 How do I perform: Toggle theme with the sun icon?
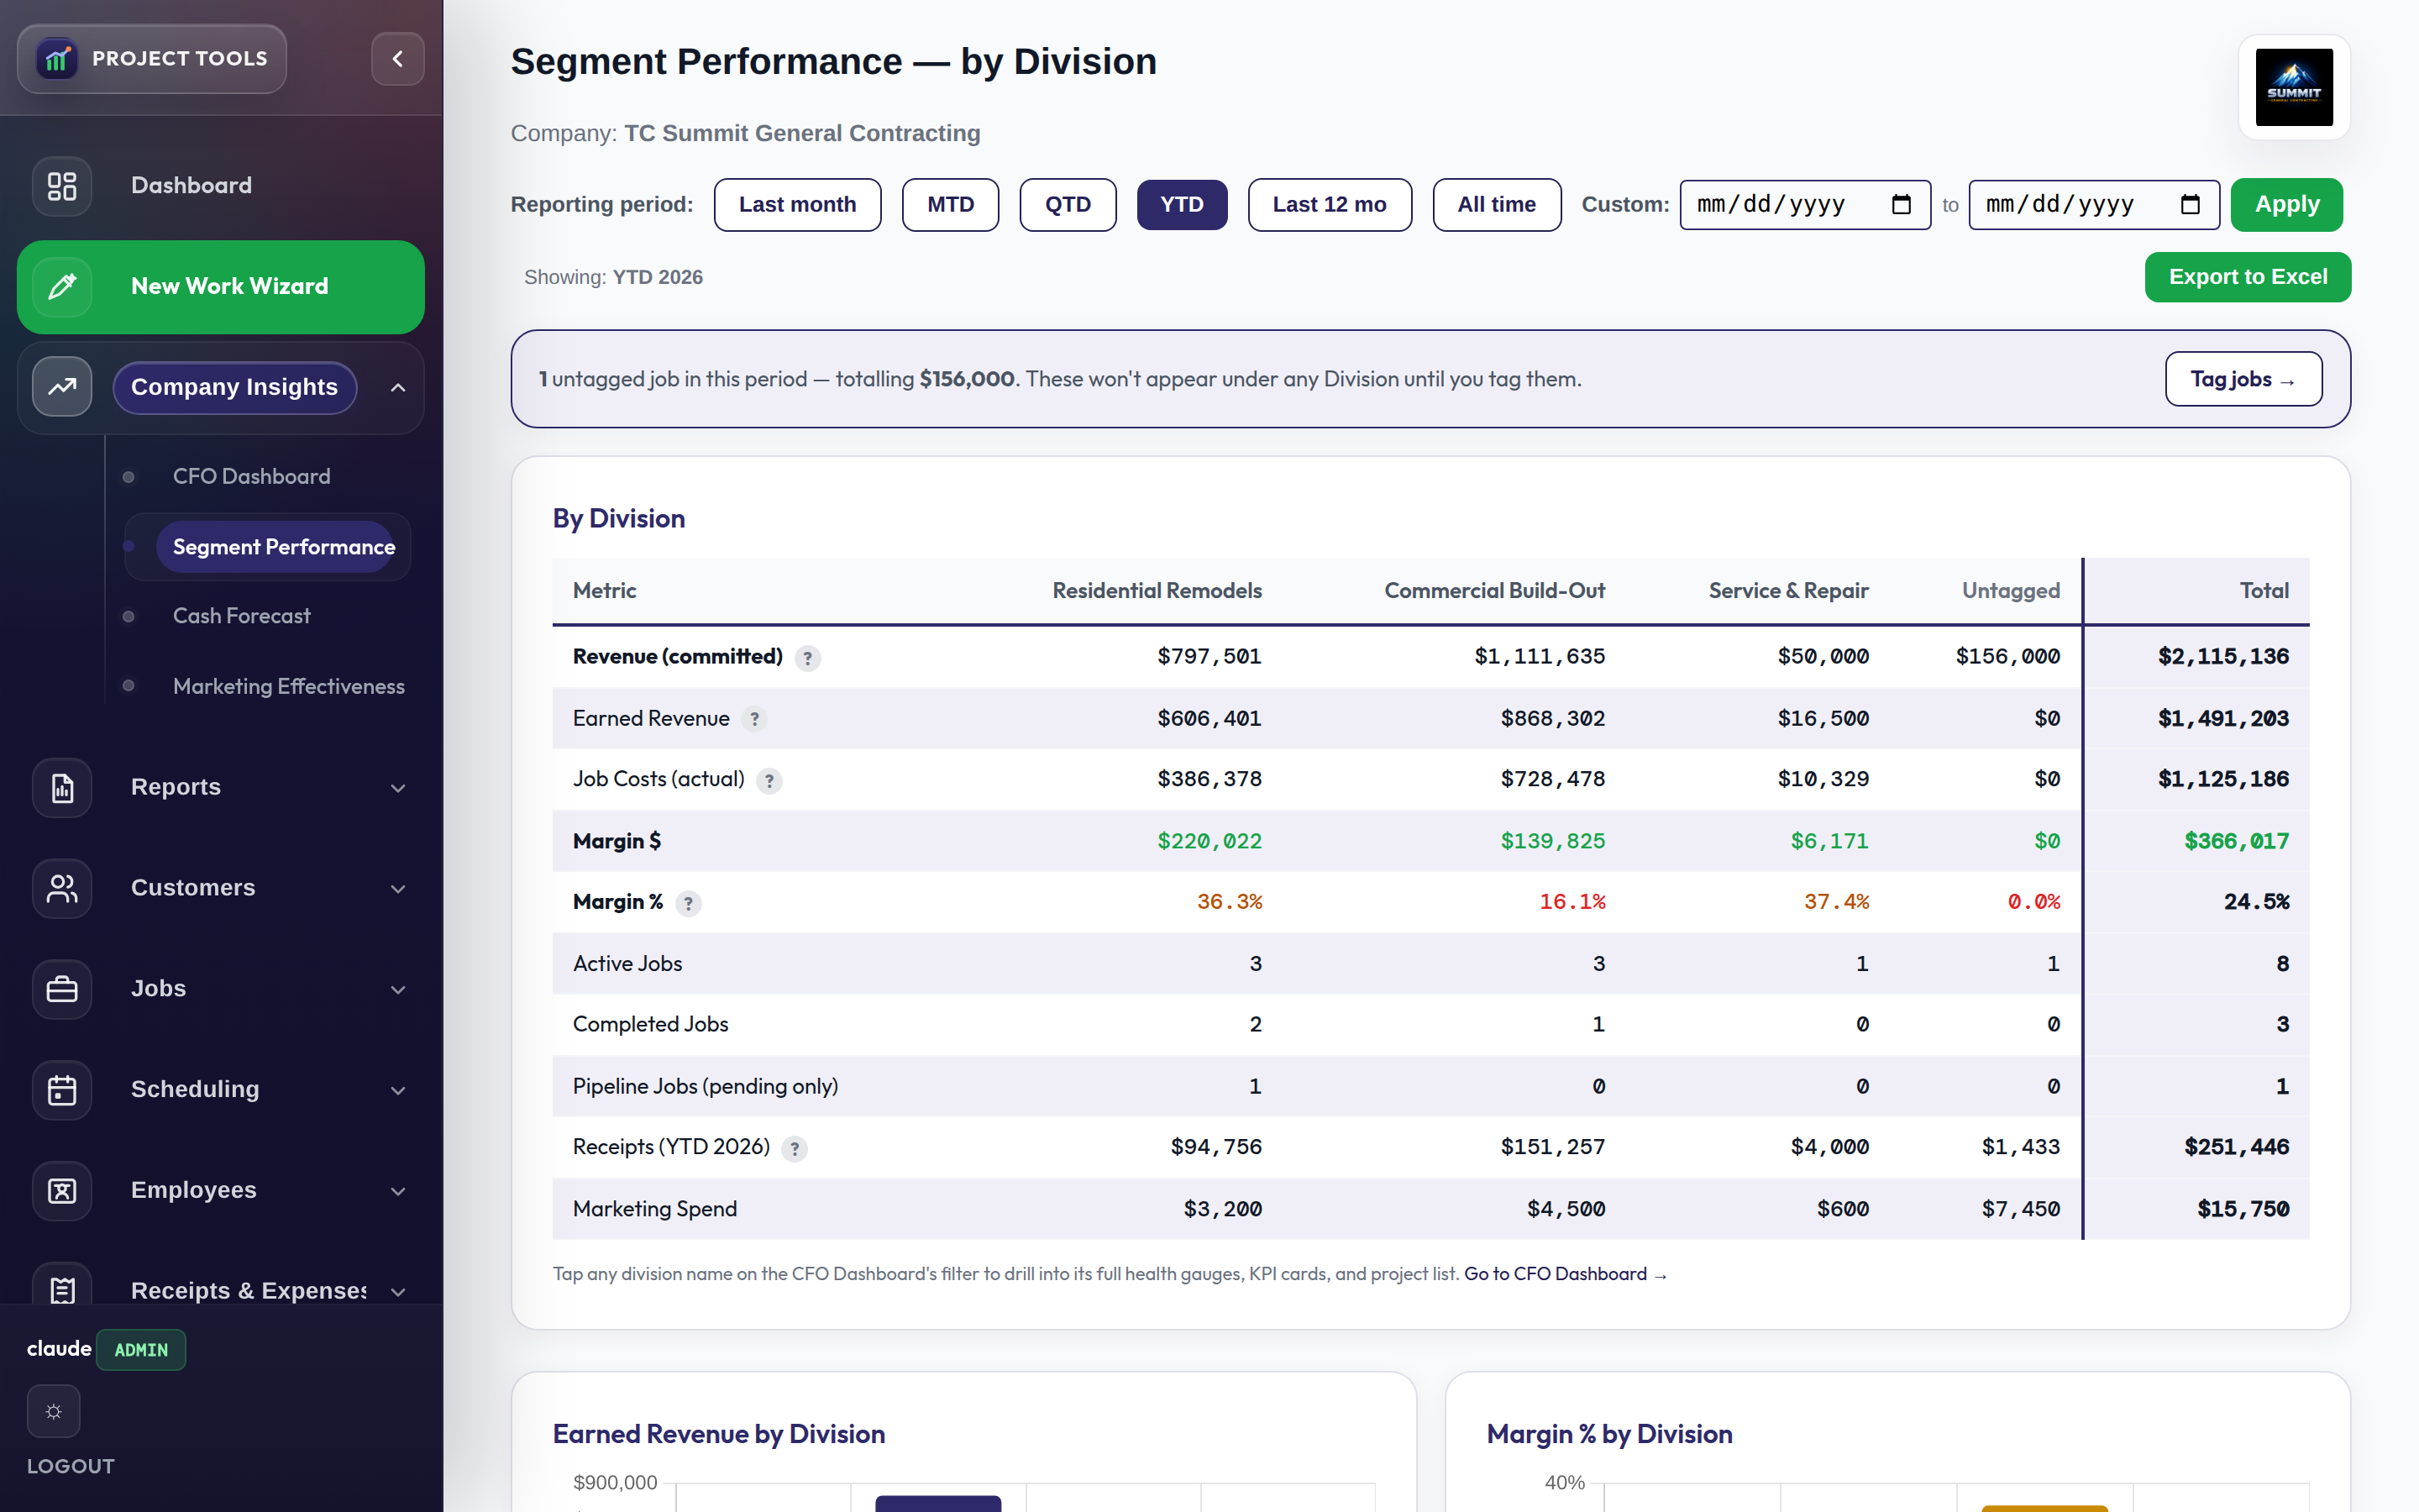[54, 1411]
